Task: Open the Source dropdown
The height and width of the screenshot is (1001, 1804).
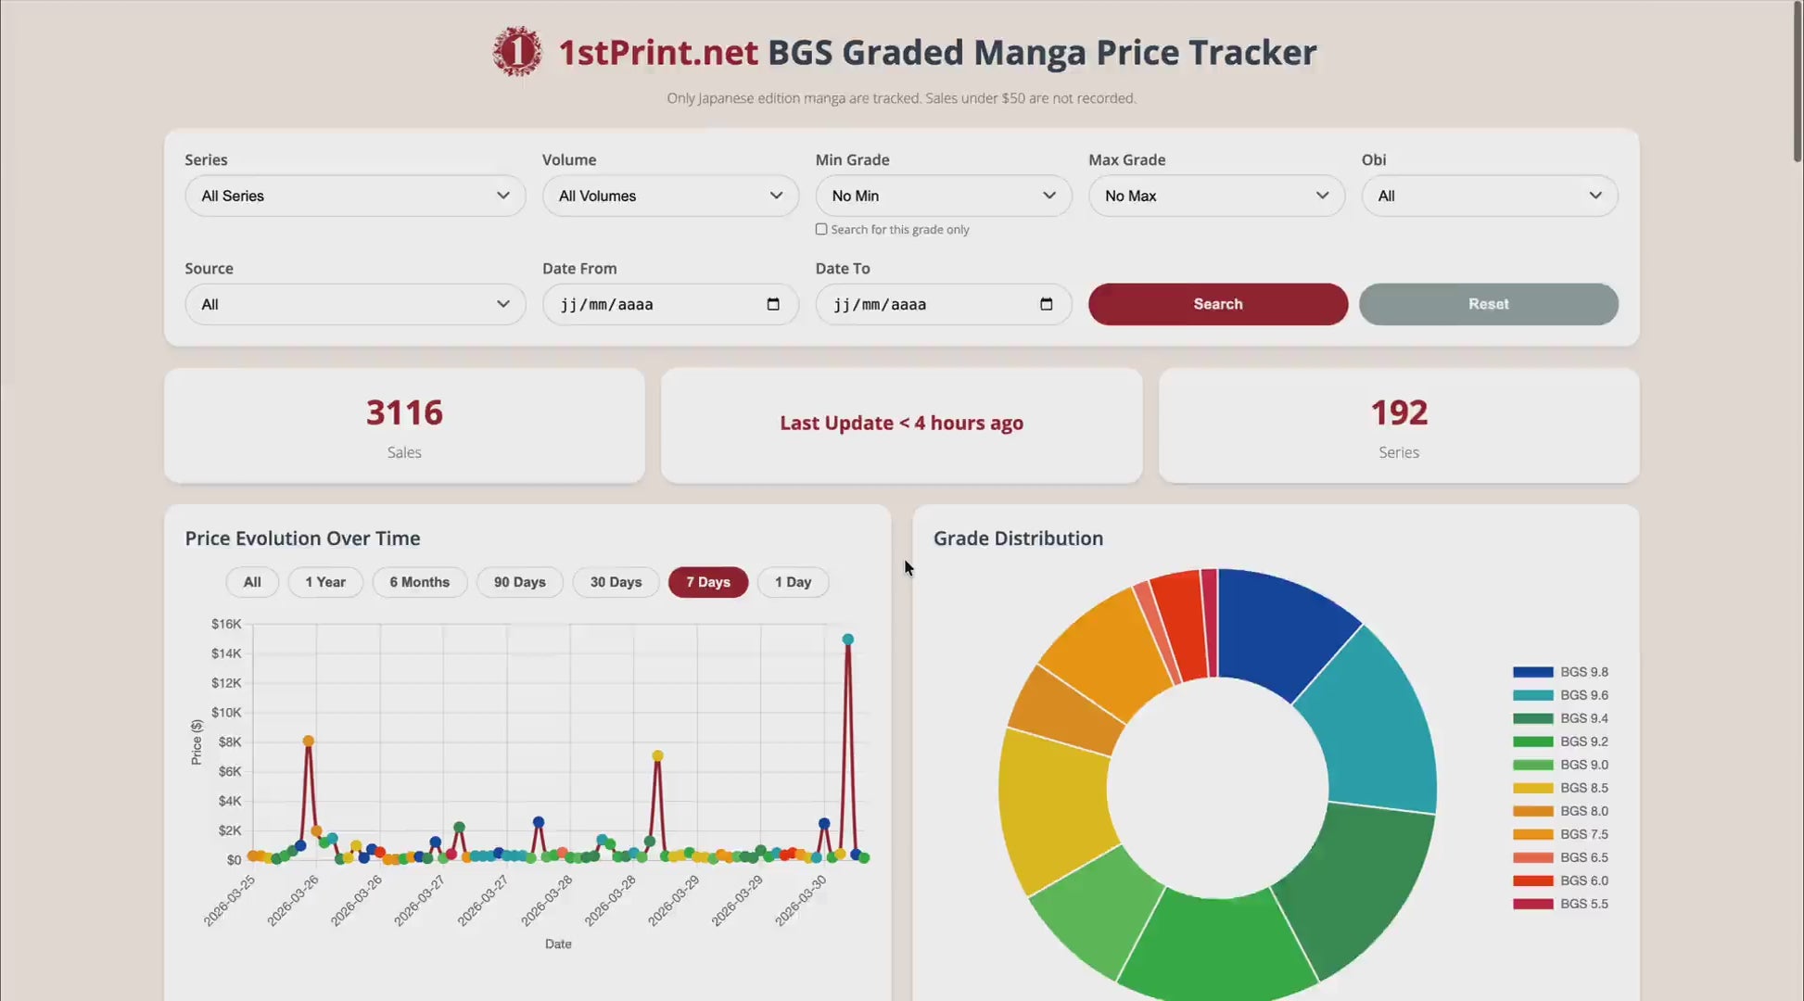Action: click(355, 304)
